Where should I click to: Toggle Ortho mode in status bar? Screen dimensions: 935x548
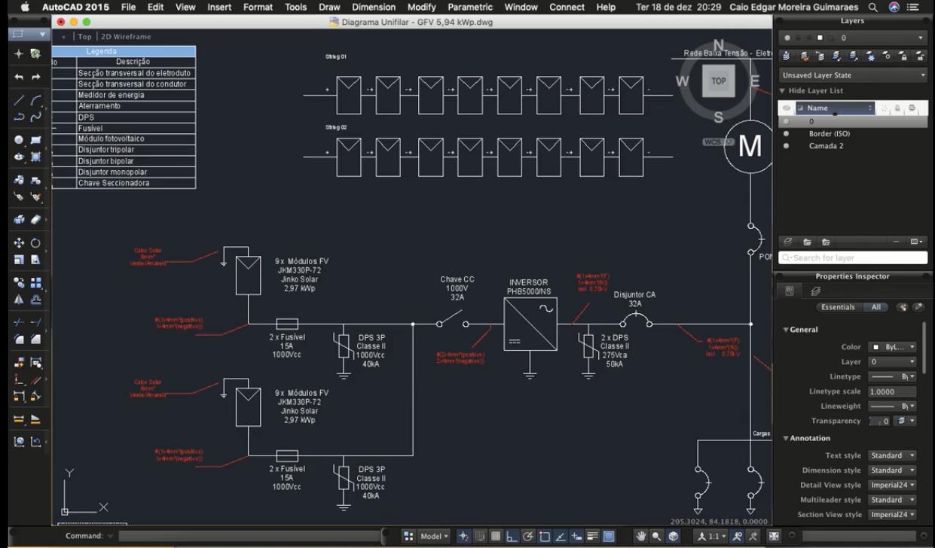pos(512,536)
